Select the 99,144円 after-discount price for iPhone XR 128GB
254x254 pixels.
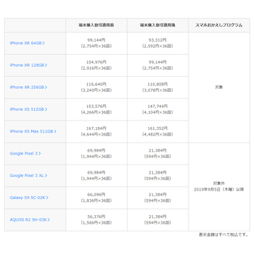[158, 62]
